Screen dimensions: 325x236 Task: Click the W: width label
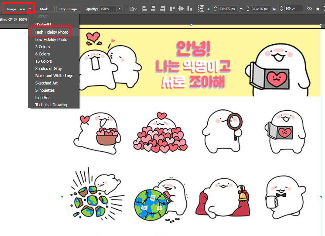click(x=274, y=9)
